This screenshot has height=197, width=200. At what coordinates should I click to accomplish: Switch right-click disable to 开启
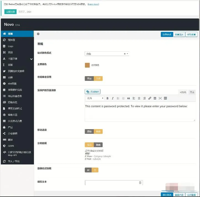[x=89, y=78]
